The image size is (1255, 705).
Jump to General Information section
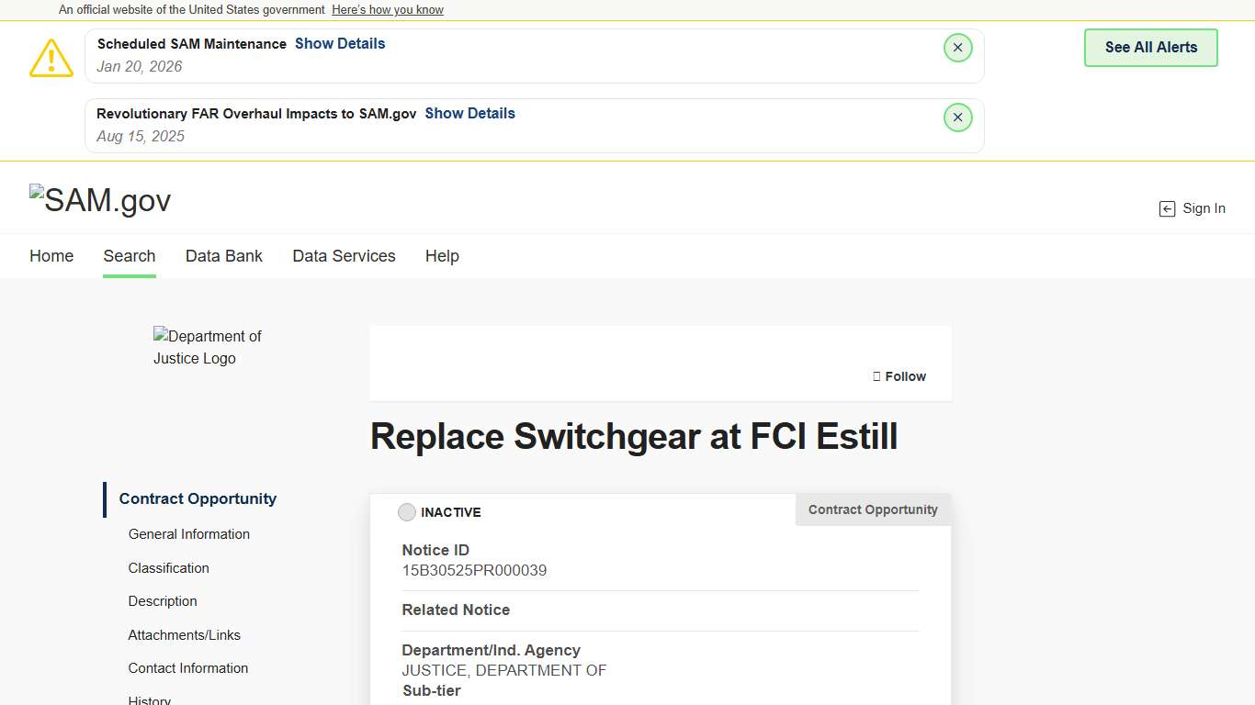189,534
